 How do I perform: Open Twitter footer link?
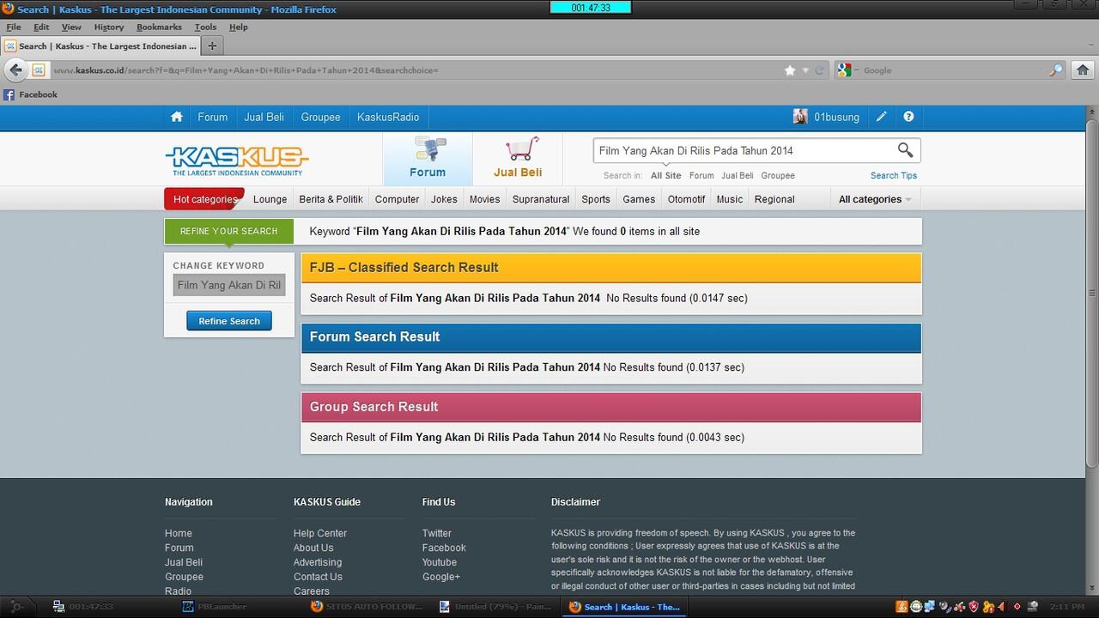[437, 533]
